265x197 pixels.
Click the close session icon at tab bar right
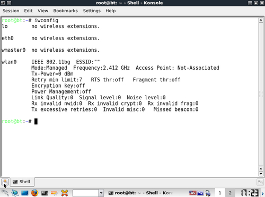[x=260, y=182]
